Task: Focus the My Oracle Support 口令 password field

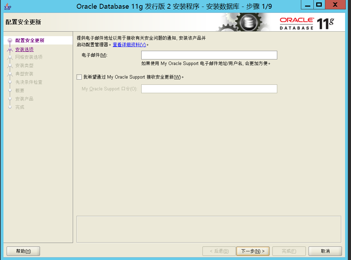Action: 209,89
